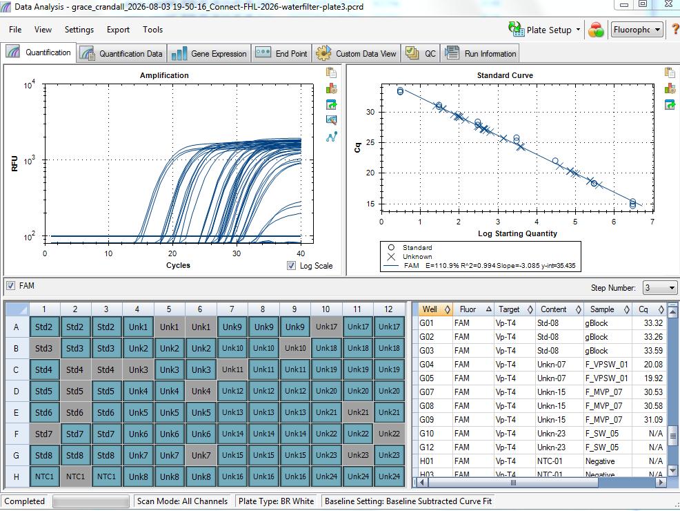
Task: Copy the Standard Curve chart to clipboard
Action: click(670, 73)
